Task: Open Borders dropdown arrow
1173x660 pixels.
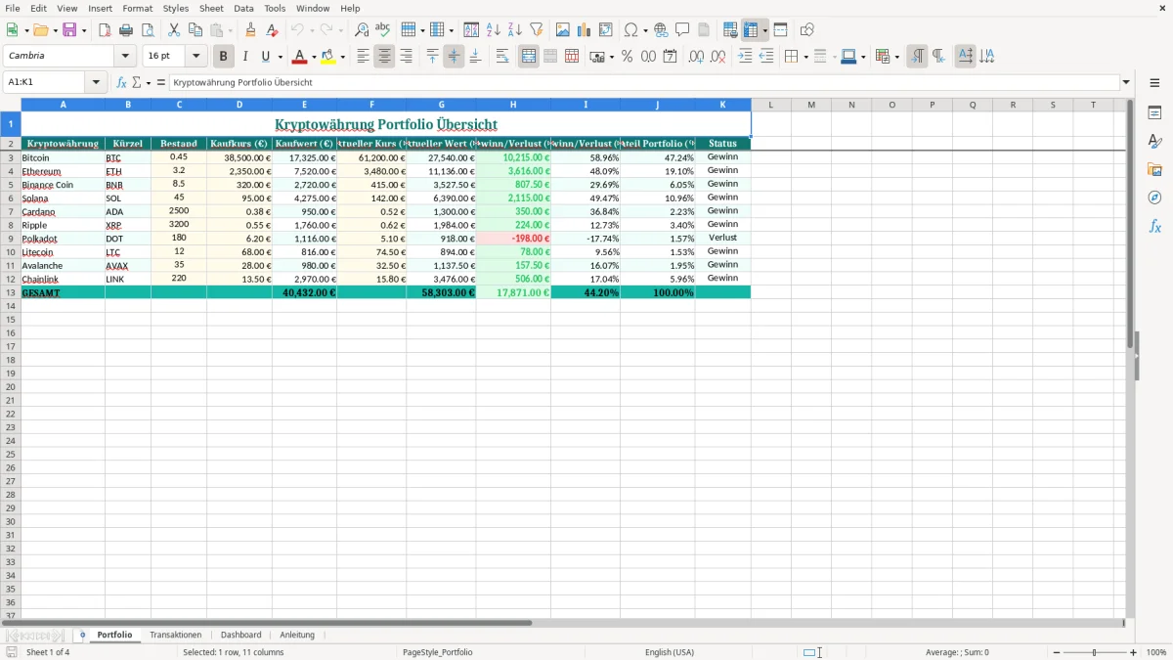Action: tap(804, 57)
